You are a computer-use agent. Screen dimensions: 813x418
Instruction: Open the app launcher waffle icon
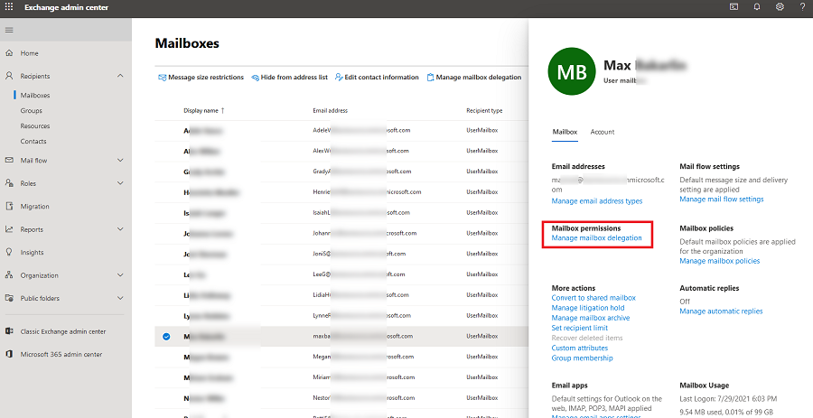pos(9,7)
